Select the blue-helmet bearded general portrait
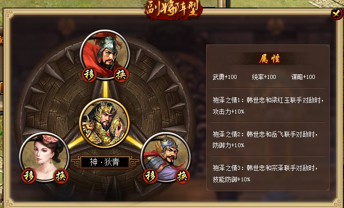 [x=166, y=157]
